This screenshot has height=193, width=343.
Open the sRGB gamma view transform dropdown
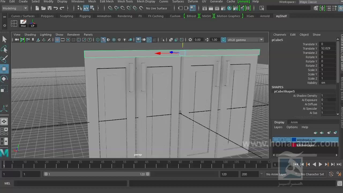(245, 40)
